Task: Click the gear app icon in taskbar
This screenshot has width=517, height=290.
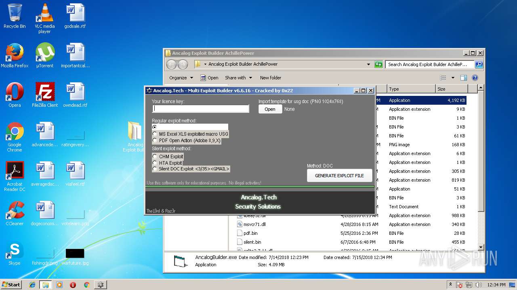Action: click(x=100, y=285)
